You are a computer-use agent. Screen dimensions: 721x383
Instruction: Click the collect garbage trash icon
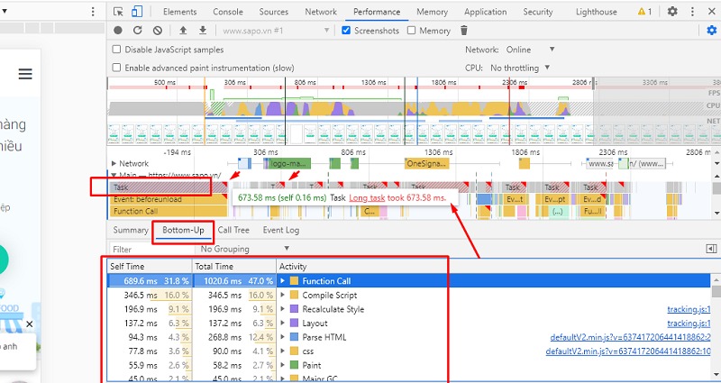click(x=464, y=31)
